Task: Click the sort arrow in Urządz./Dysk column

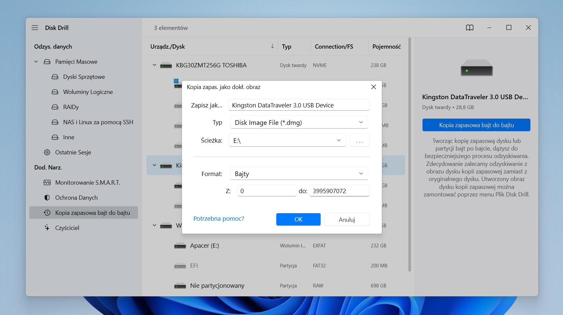Action: [x=272, y=46]
